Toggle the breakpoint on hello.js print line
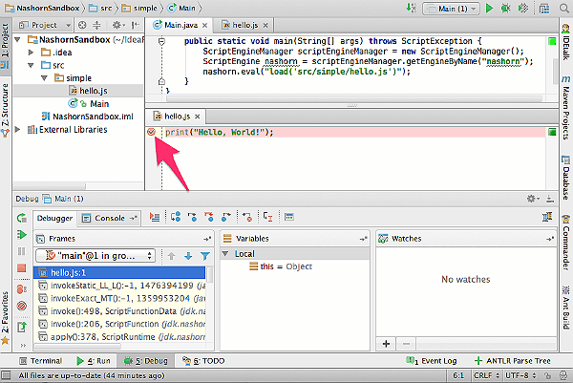Image resolution: width=573 pixels, height=383 pixels. pyautogui.click(x=151, y=132)
